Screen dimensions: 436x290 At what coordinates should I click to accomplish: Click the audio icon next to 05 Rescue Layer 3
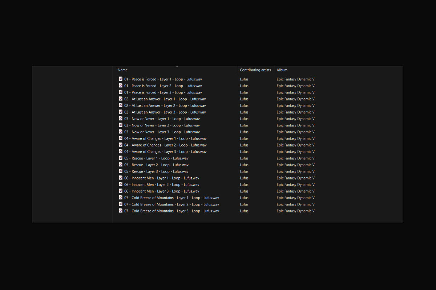point(121,171)
